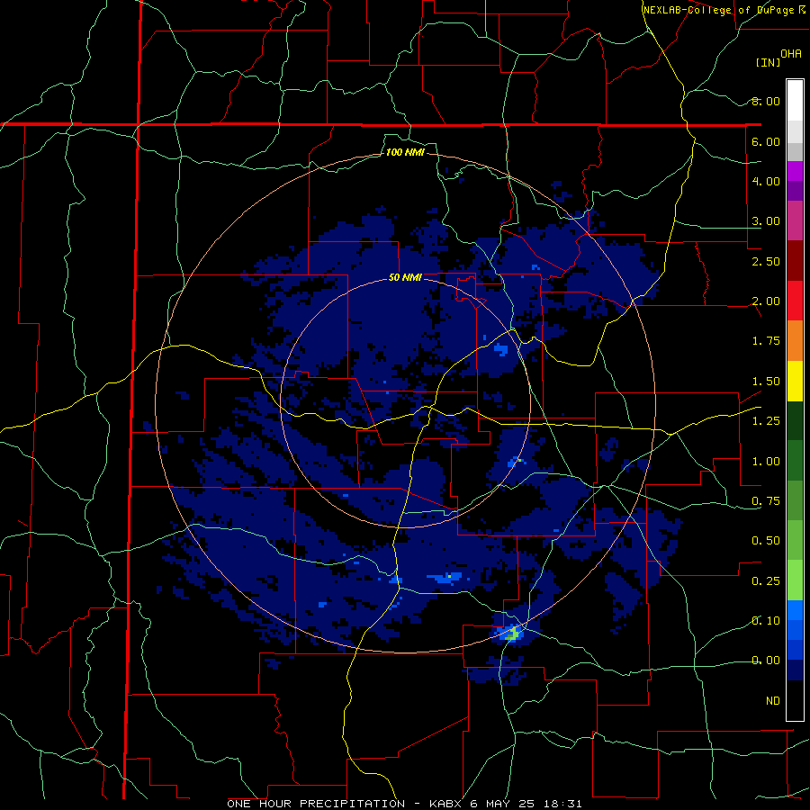Click the '2.00' legend value

tap(766, 301)
